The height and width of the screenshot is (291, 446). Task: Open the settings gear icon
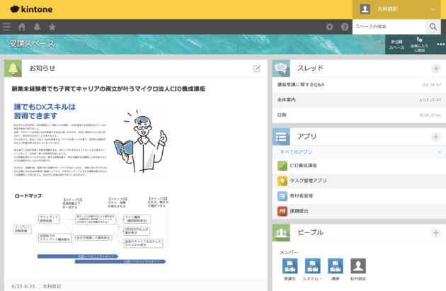click(330, 27)
